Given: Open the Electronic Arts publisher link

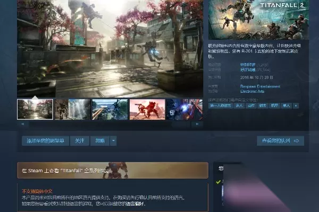Looking at the screenshot, I should (252, 91).
